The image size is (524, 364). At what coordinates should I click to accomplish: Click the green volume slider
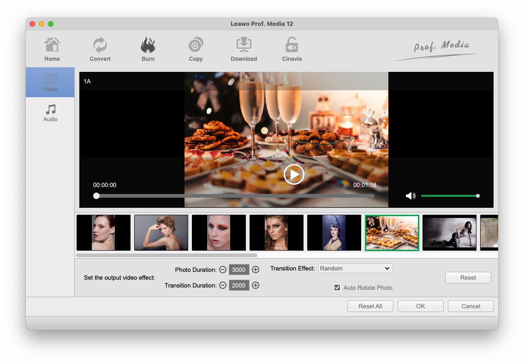tap(449, 196)
